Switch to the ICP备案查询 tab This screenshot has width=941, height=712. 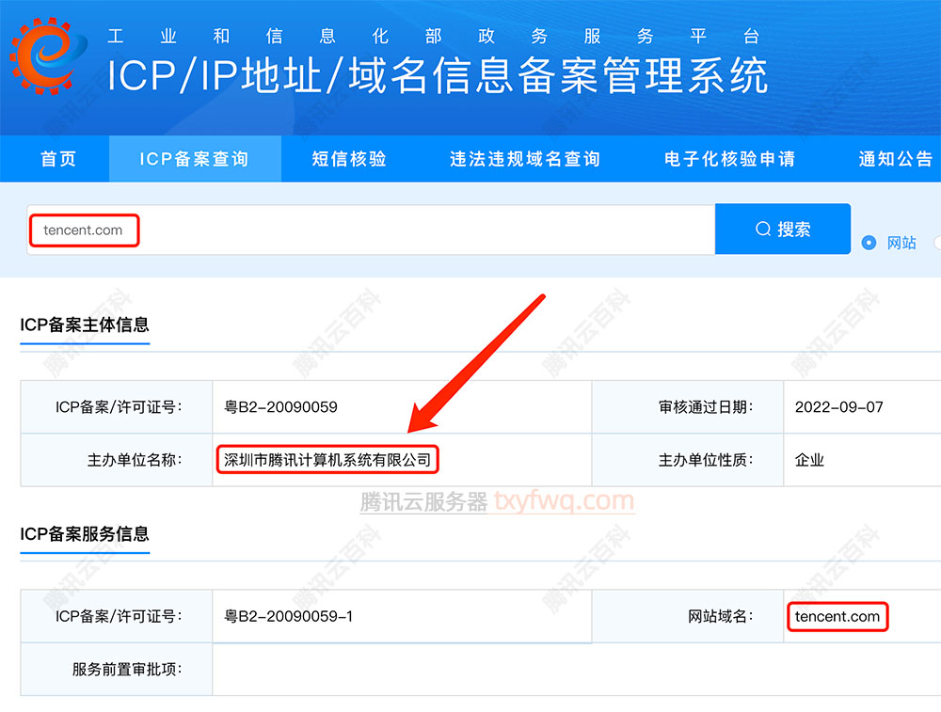tap(194, 158)
